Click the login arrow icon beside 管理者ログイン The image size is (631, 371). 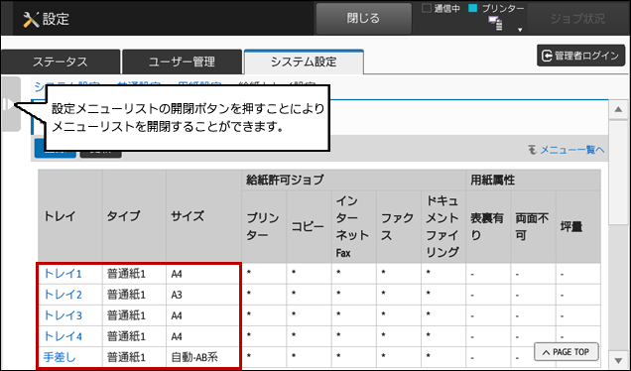coord(547,56)
